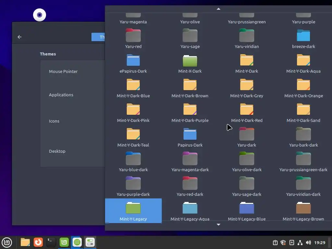This screenshot has height=249, width=332.
Task: Click the 19:29 clock in the panel
Action: pyautogui.click(x=320, y=243)
